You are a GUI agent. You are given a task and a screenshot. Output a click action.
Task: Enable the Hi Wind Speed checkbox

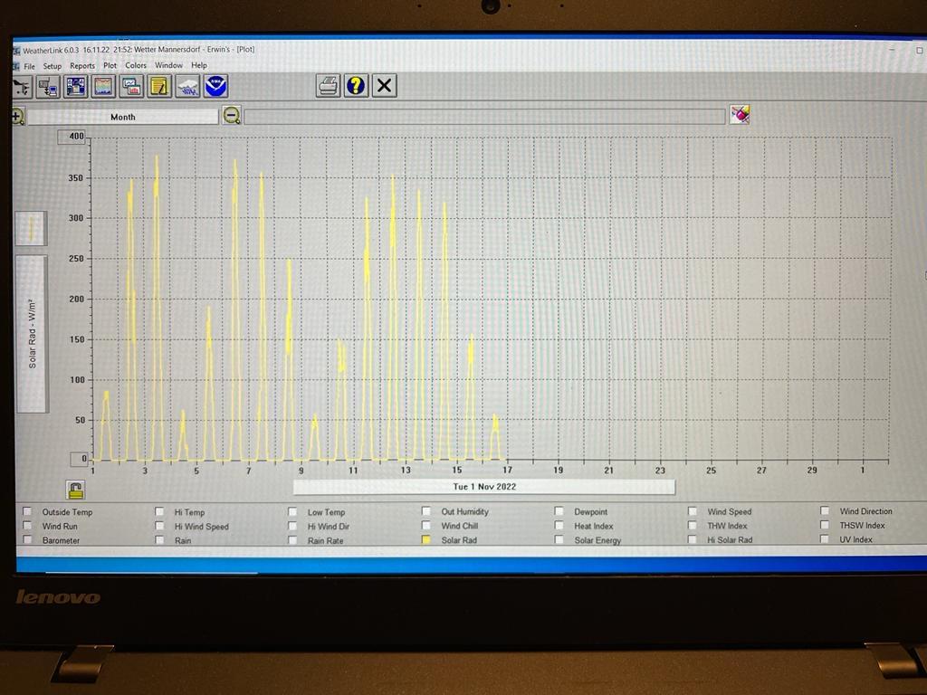click(159, 526)
